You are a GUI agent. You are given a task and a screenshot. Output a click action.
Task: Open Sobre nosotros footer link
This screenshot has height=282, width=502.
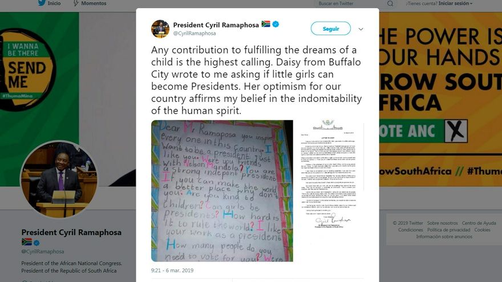coord(443,223)
